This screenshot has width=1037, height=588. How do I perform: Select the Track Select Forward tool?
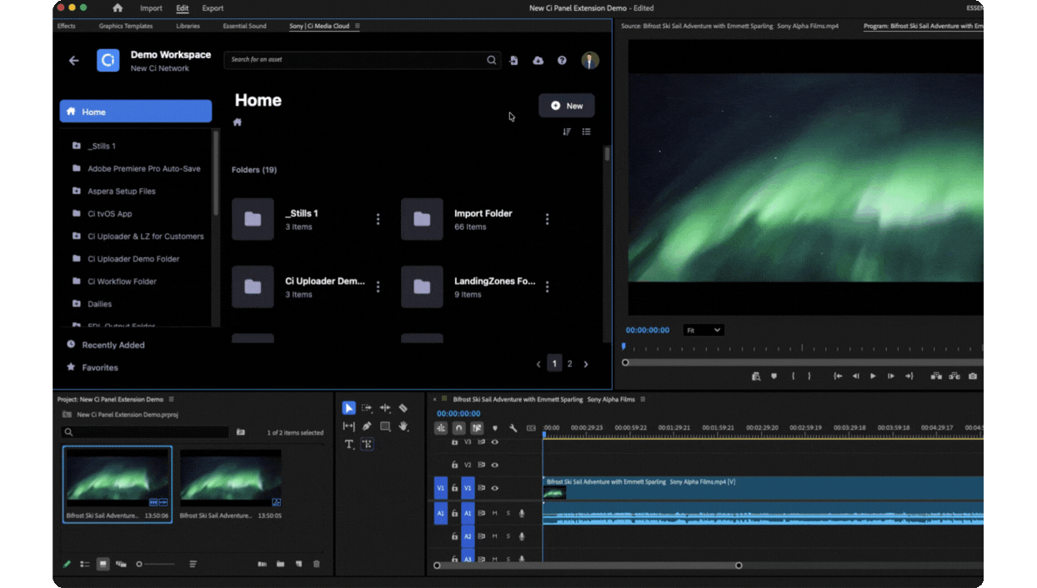(367, 408)
